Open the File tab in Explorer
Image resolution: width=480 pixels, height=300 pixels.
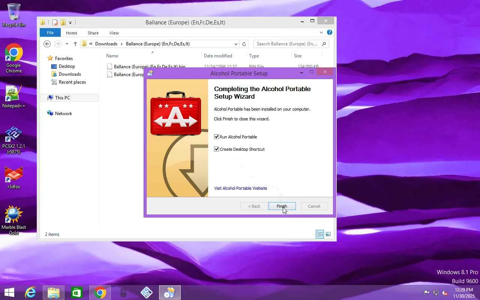(50, 33)
